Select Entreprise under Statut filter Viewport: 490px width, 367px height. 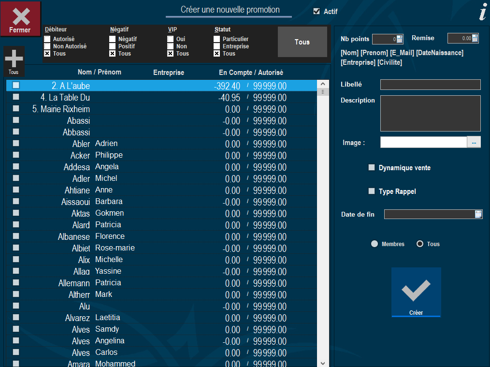coord(217,46)
